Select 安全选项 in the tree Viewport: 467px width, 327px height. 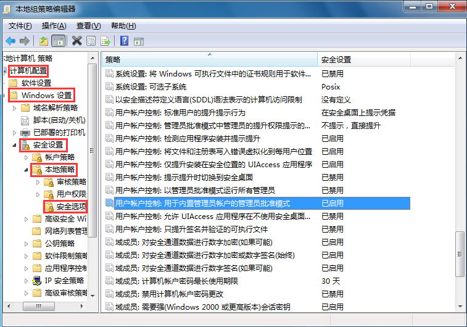coord(71,207)
